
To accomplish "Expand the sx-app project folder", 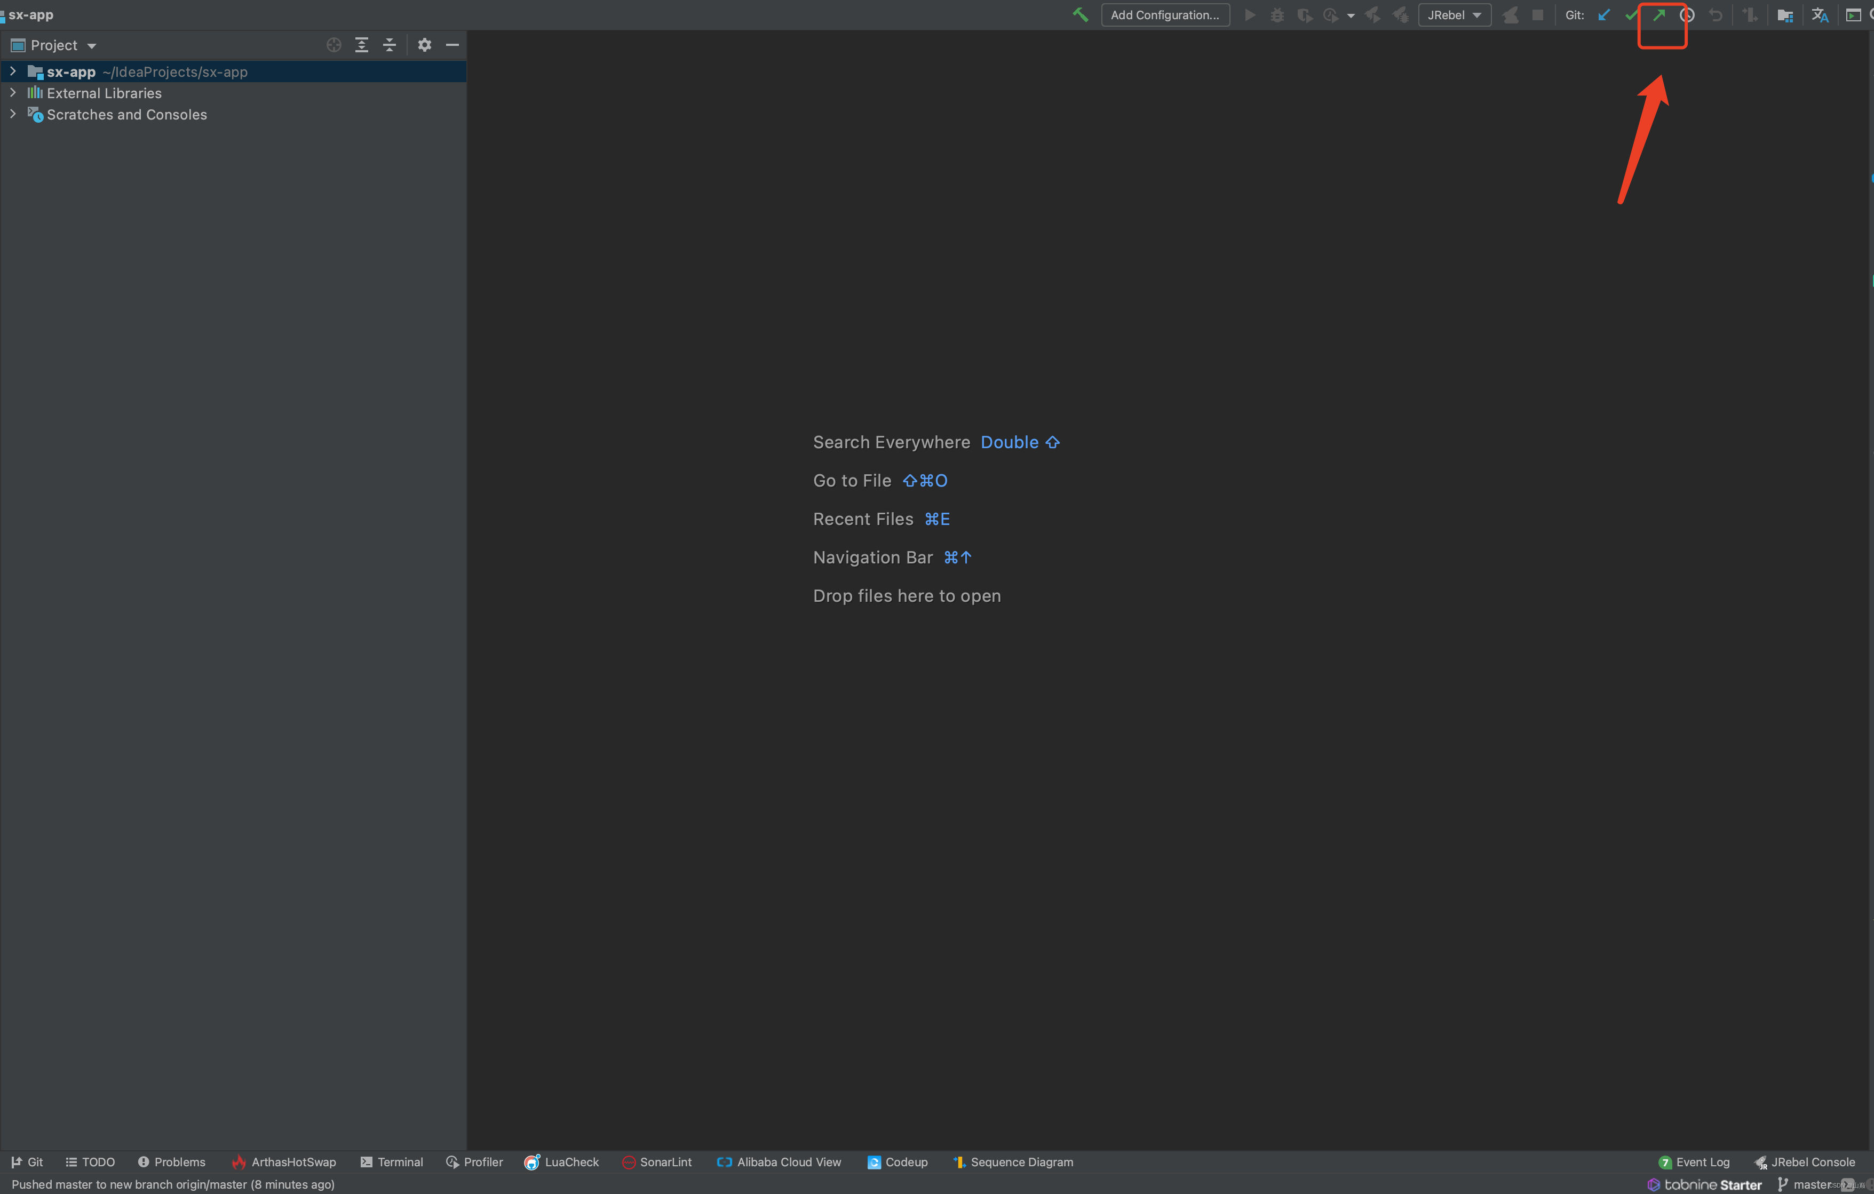I will [12, 71].
